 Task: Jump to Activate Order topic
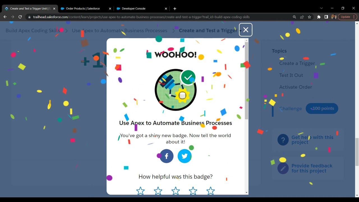(296, 87)
